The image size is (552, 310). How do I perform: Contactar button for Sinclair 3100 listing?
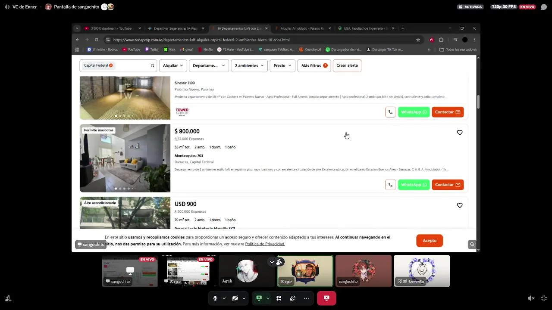448,112
